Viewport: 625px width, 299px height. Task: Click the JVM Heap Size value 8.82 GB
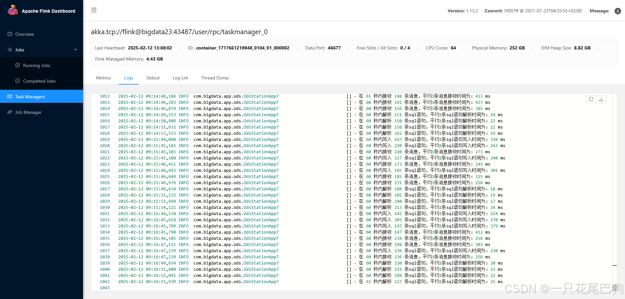[x=582, y=48]
